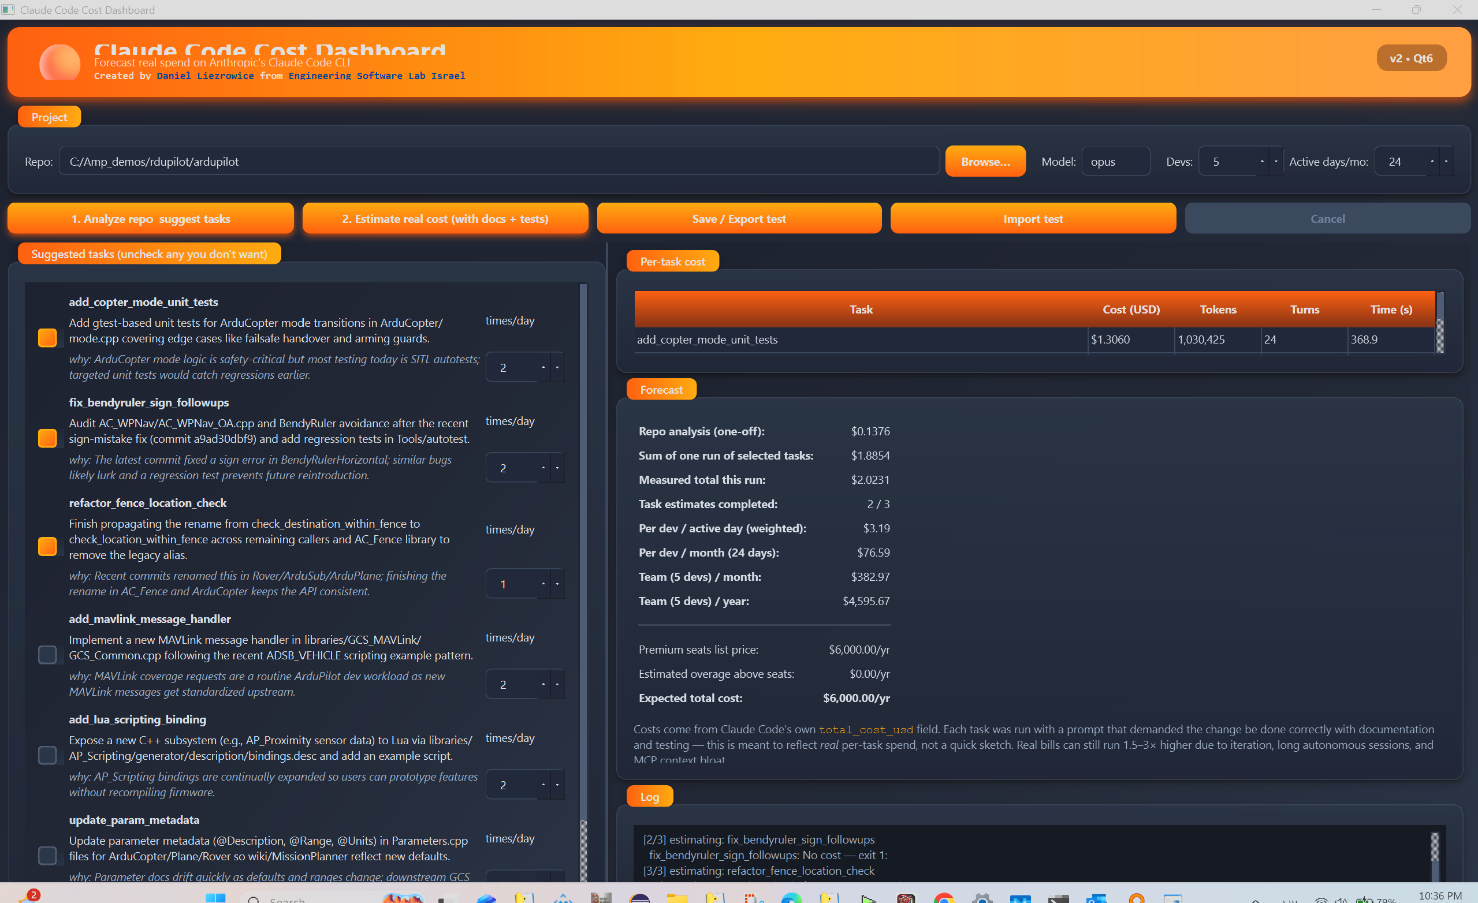Click the taskbar clock showing 10:36 PM
The image size is (1478, 903).
point(1440,896)
